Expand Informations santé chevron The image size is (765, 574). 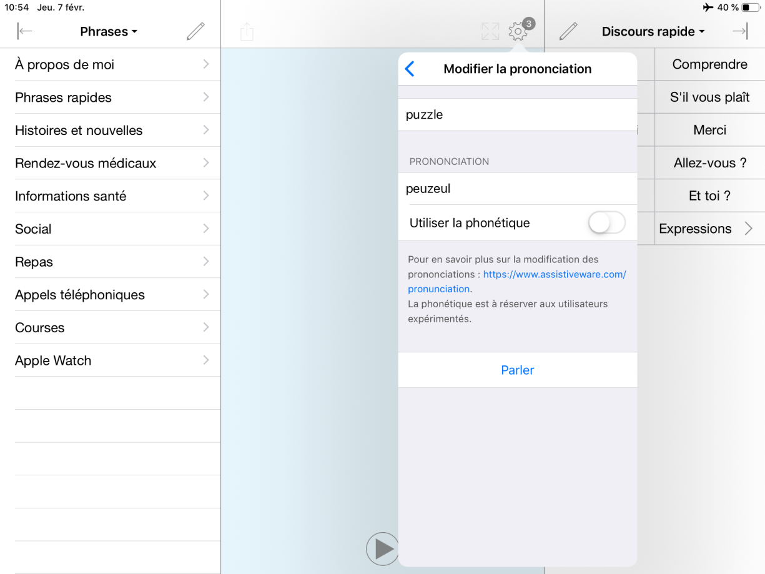[206, 196]
